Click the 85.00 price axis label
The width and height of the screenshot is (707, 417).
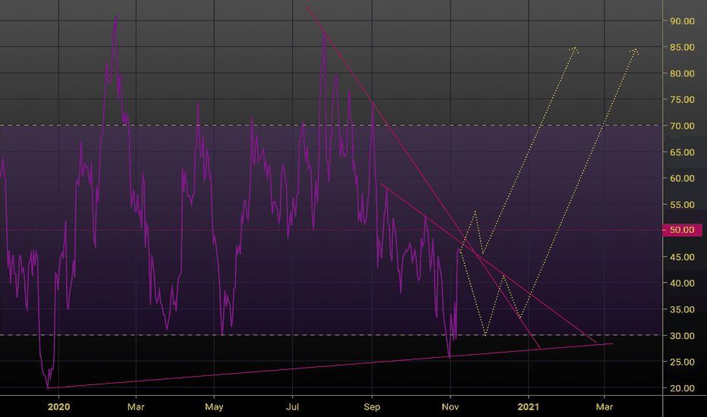click(x=682, y=47)
